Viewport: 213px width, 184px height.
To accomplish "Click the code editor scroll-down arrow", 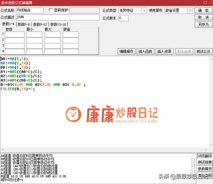I will tap(211, 145).
